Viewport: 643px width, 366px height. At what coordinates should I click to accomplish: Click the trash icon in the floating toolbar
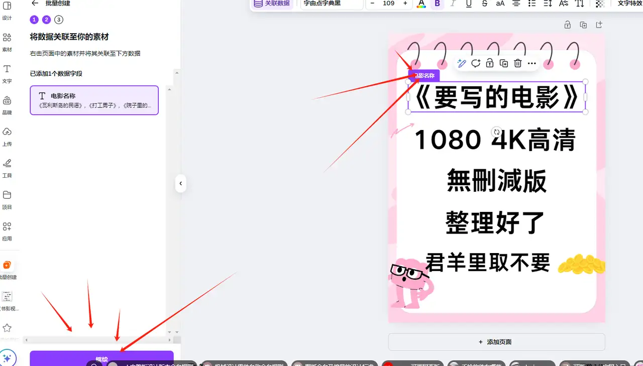pyautogui.click(x=518, y=63)
